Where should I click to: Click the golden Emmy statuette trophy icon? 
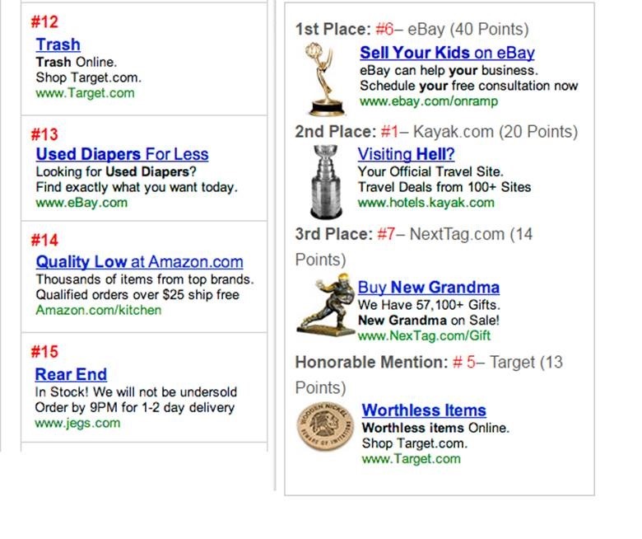(x=323, y=79)
